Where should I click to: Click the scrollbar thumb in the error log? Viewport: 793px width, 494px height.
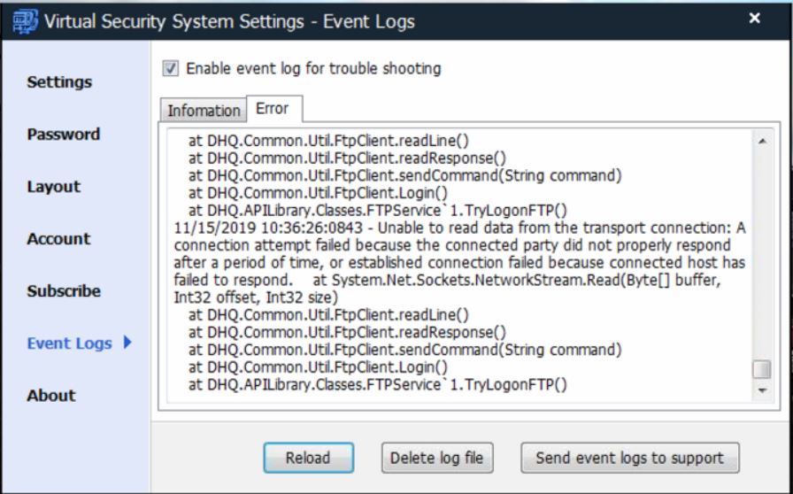click(761, 369)
